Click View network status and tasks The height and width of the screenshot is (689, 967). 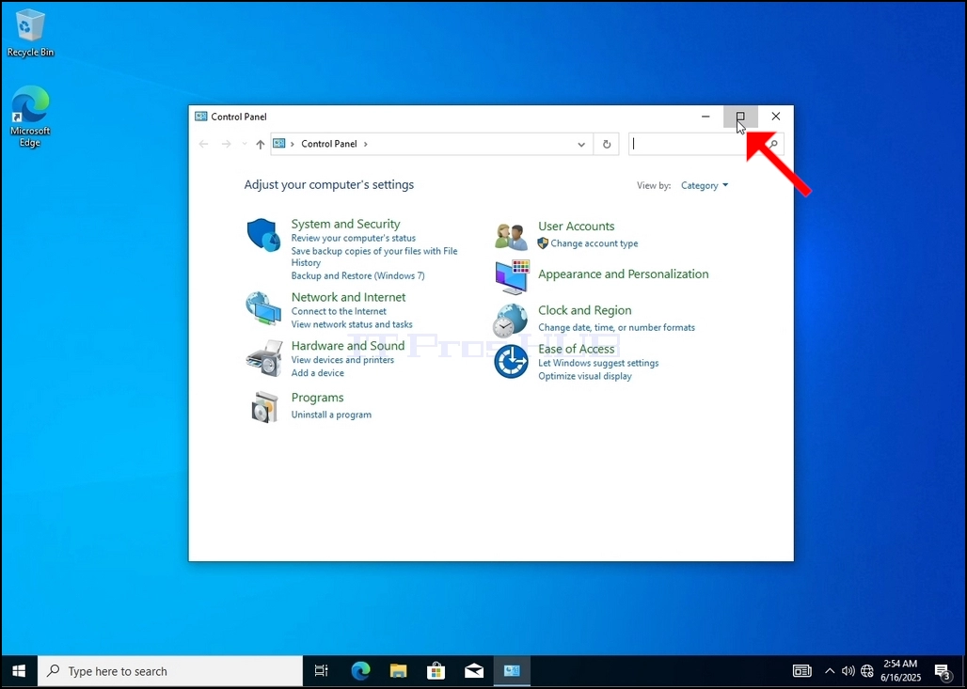pos(352,324)
